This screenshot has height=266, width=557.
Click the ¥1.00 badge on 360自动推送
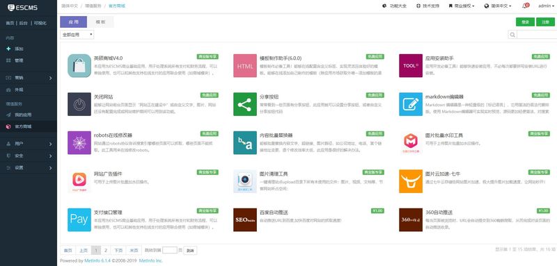(543, 210)
